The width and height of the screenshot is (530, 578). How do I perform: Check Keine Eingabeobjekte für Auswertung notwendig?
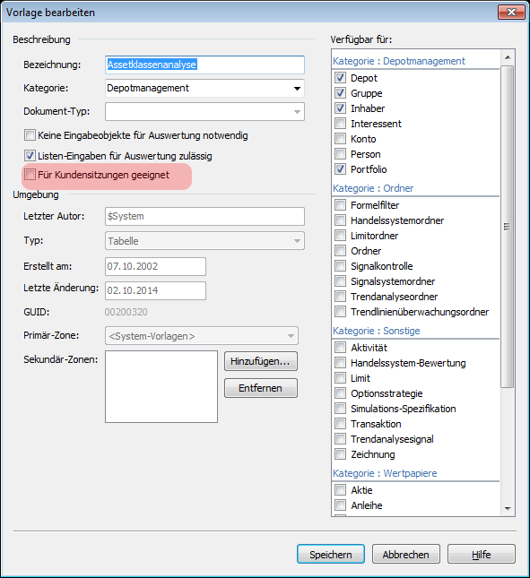[x=30, y=135]
